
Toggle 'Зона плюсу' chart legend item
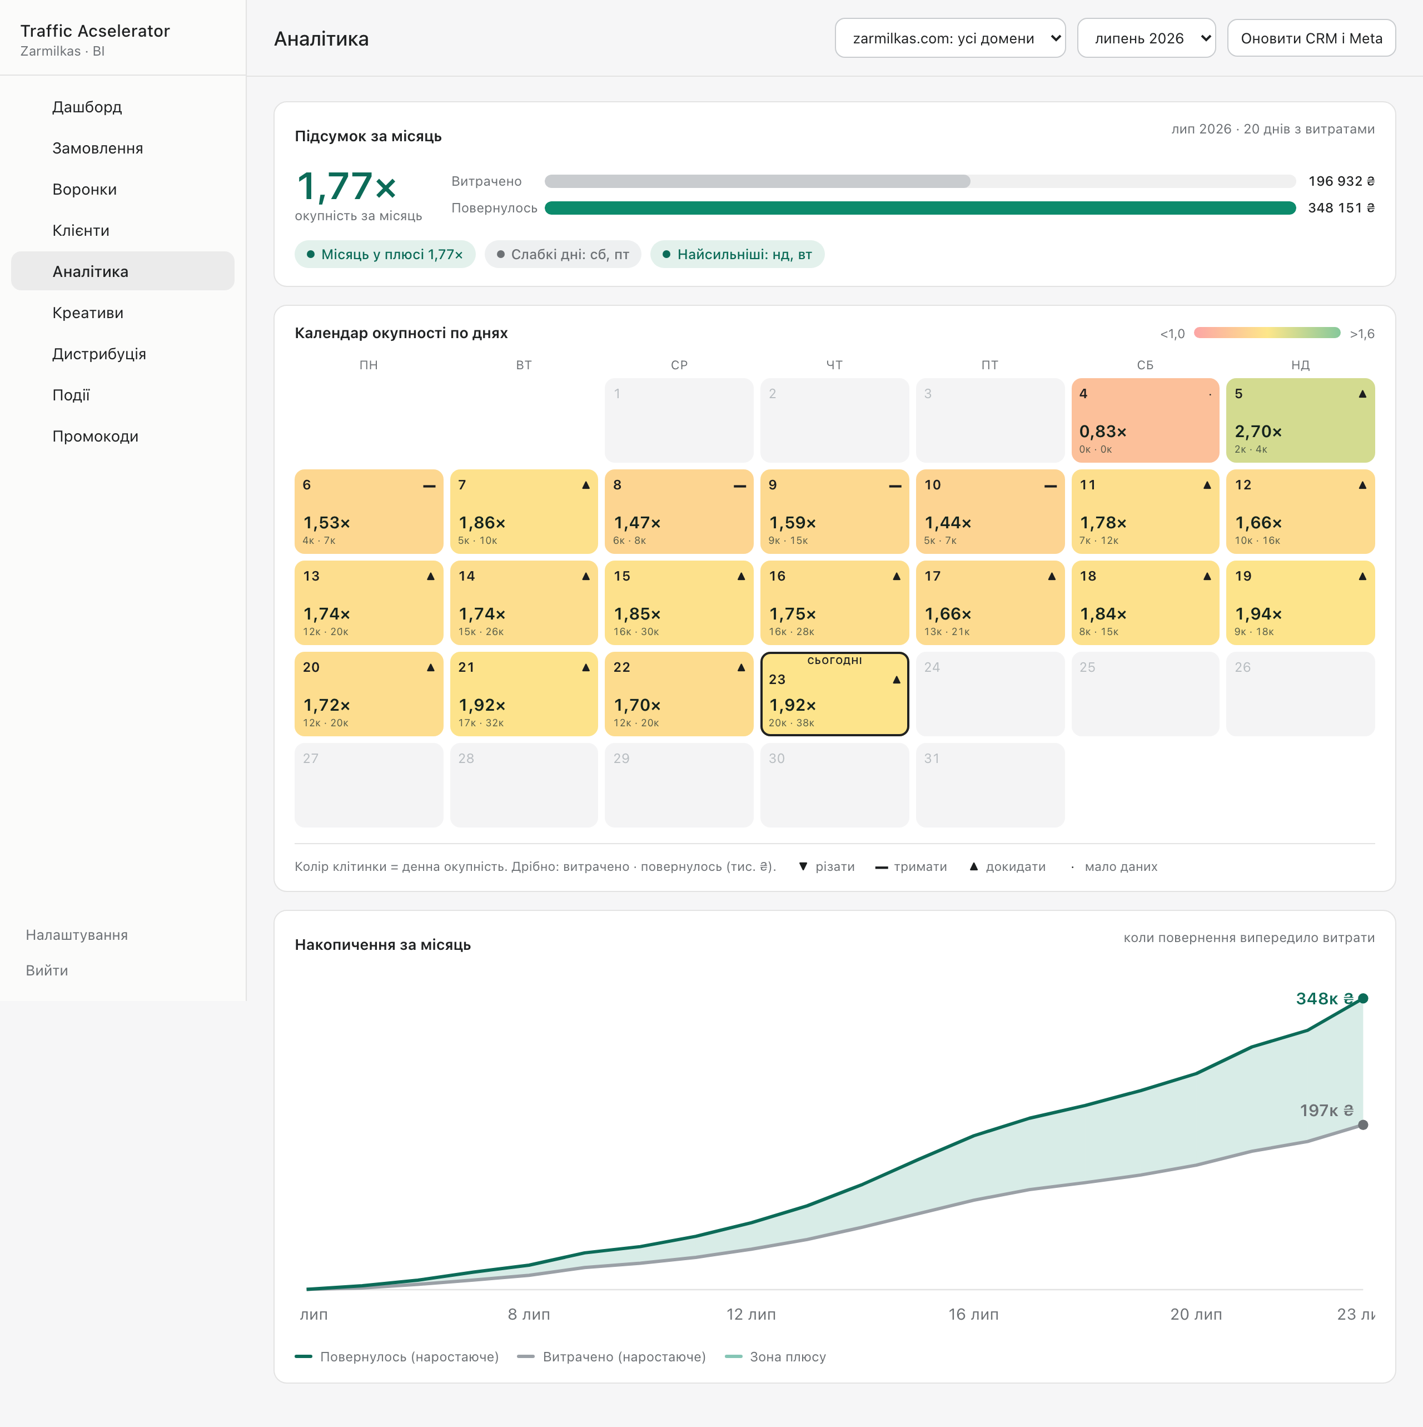pos(775,1357)
